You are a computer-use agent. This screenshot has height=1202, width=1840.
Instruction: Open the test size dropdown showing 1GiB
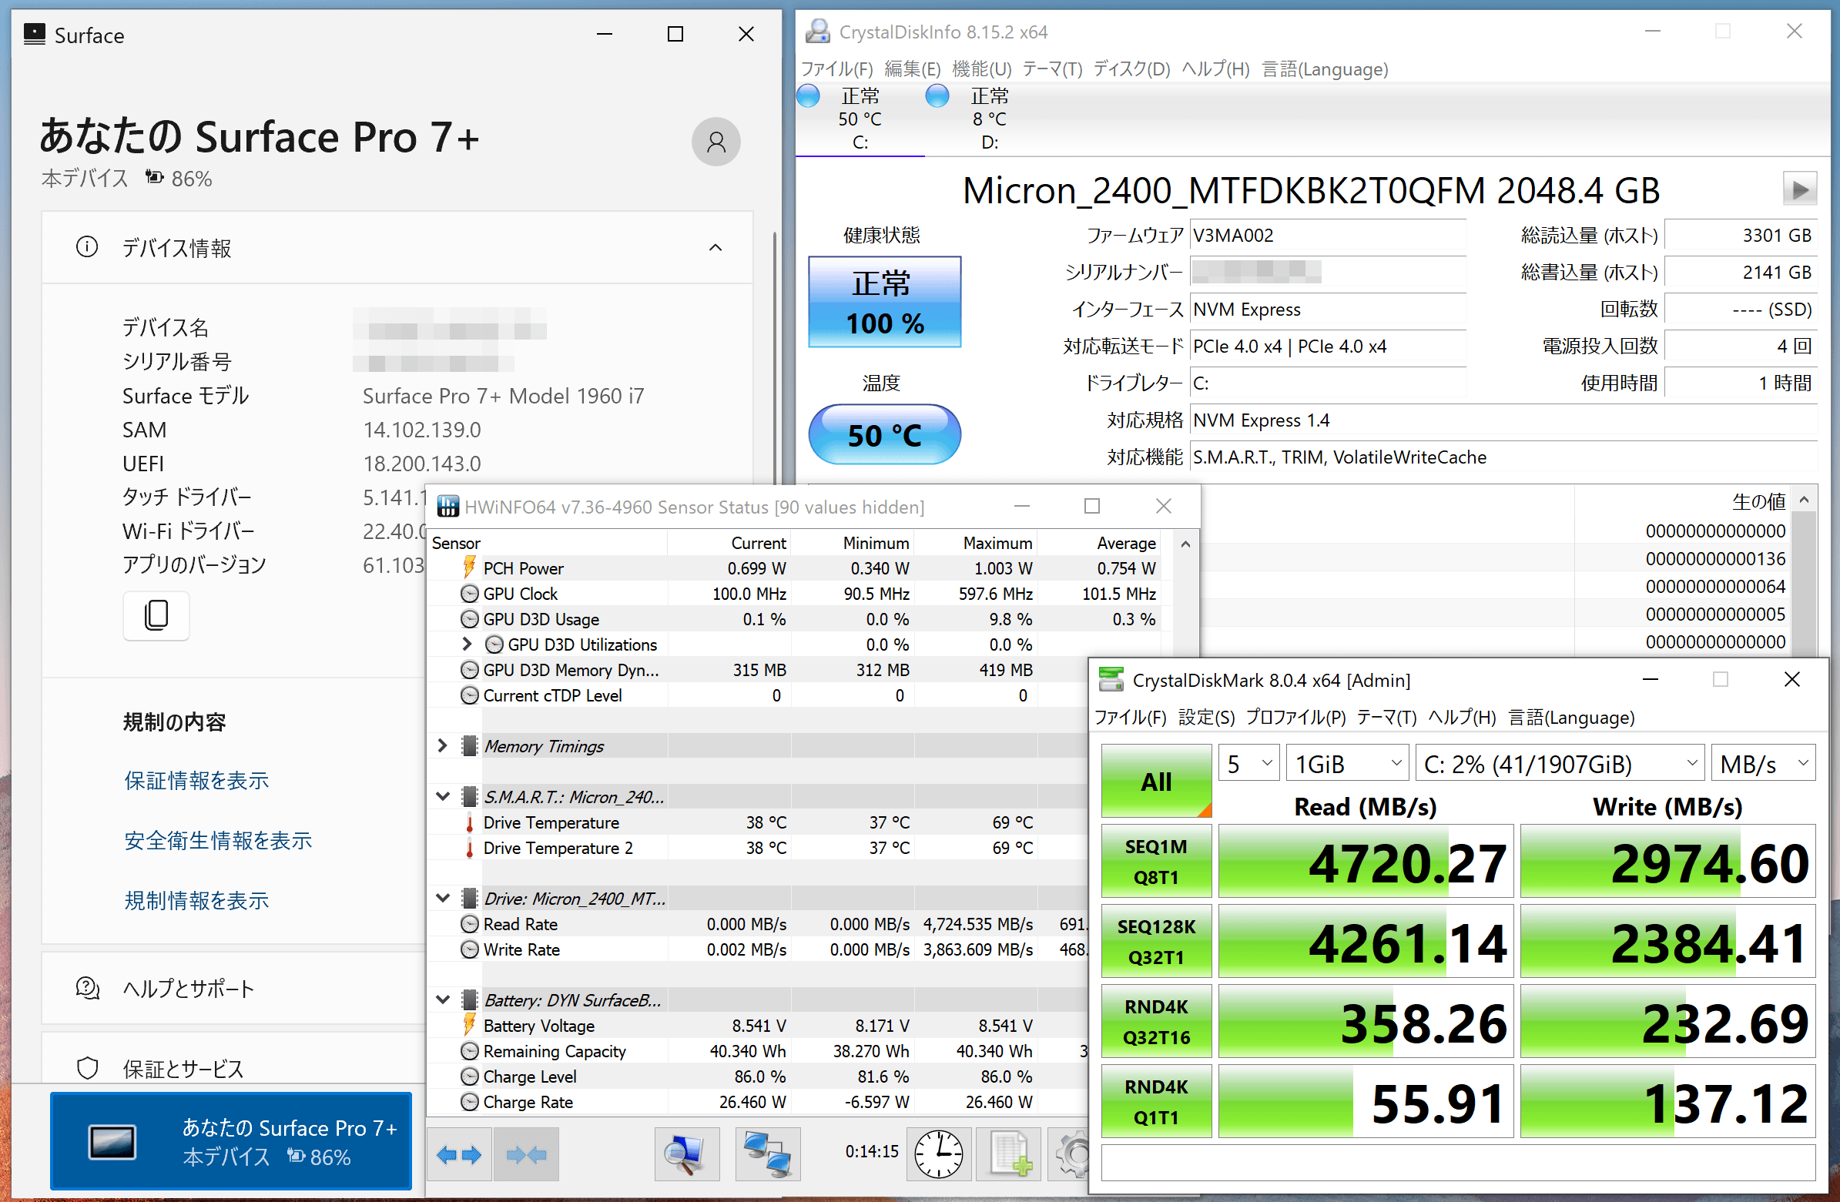[x=1348, y=764]
